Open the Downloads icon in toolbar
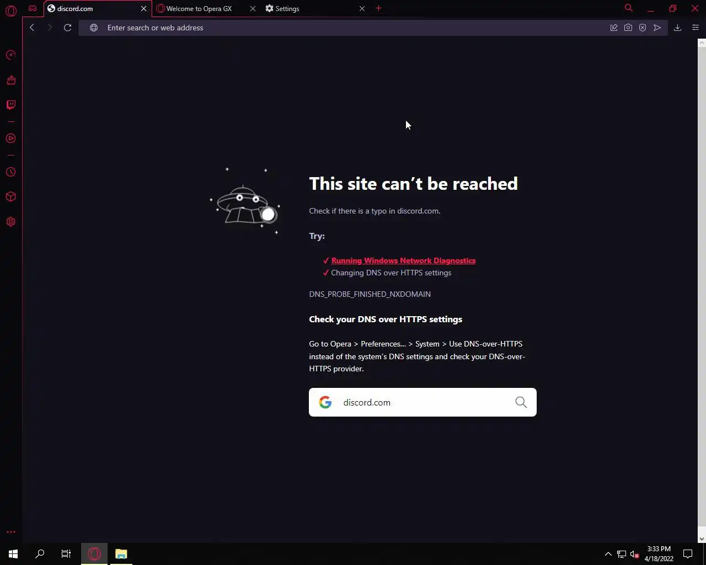This screenshot has width=706, height=565. (677, 28)
